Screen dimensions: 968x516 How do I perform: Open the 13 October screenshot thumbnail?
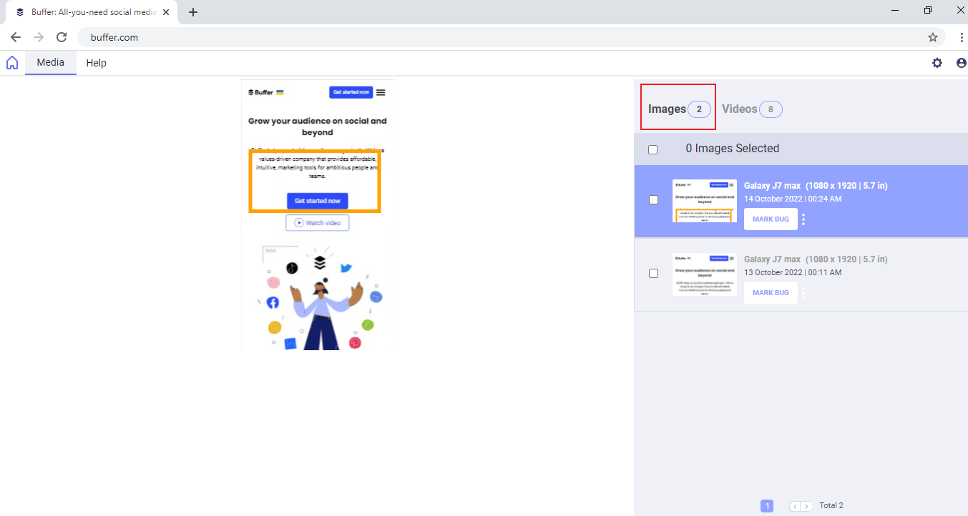coord(704,273)
